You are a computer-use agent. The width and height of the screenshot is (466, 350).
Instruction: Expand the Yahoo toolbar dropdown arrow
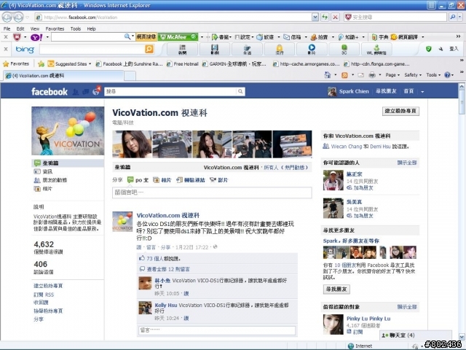click(47, 37)
